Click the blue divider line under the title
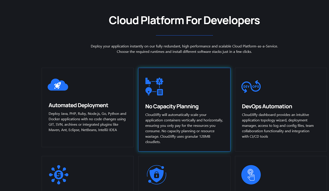This screenshot has width=329, height=191. [184, 35]
